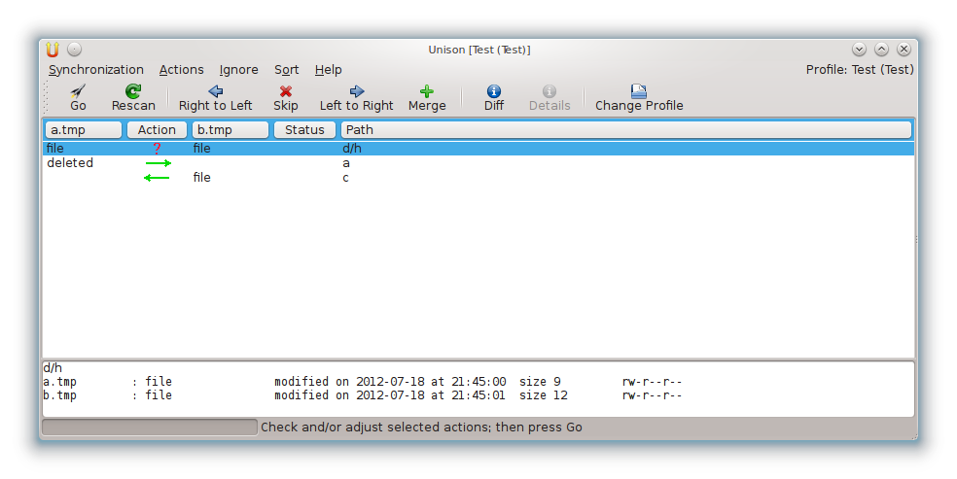Click the Action column header
The image size is (957, 479).
(157, 129)
